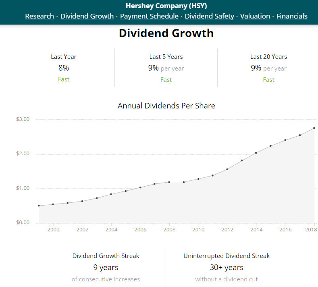Open the Research link
318x287 pixels.
click(39, 16)
